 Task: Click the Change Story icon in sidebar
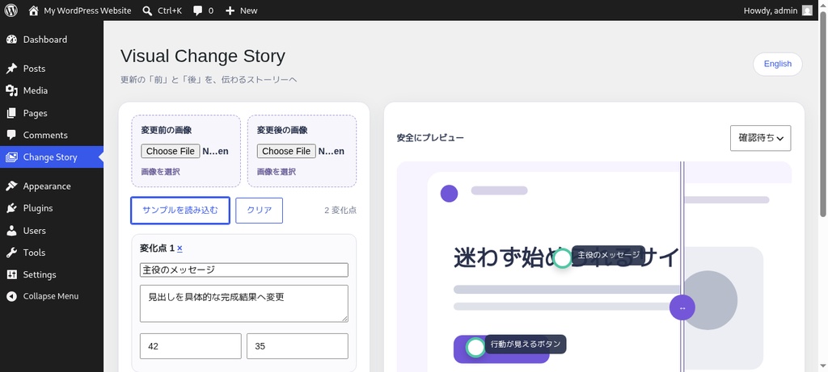pyautogui.click(x=11, y=157)
